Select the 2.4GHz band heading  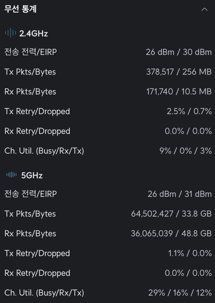click(x=34, y=33)
